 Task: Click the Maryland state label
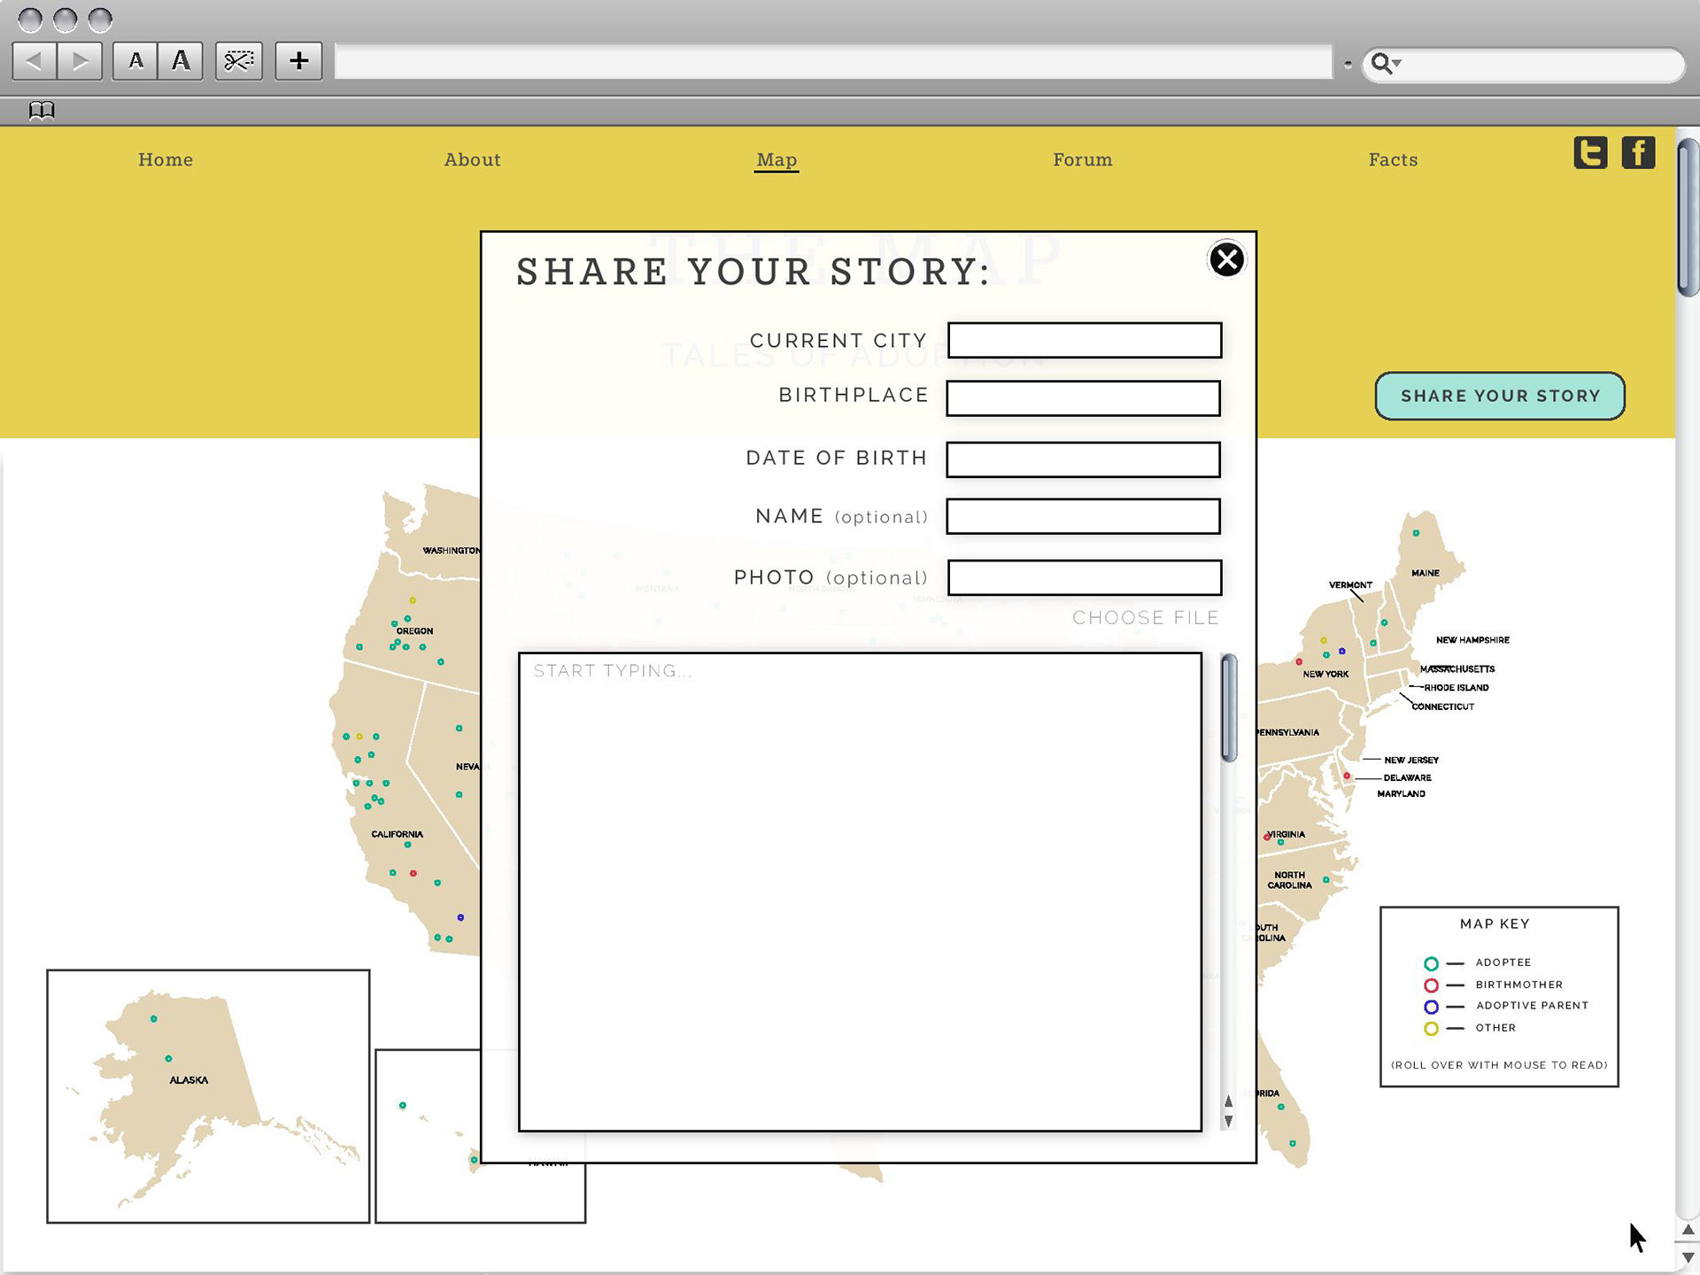click(1401, 793)
